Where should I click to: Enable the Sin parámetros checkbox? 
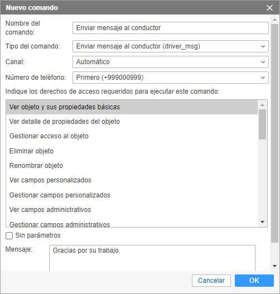pos(9,235)
